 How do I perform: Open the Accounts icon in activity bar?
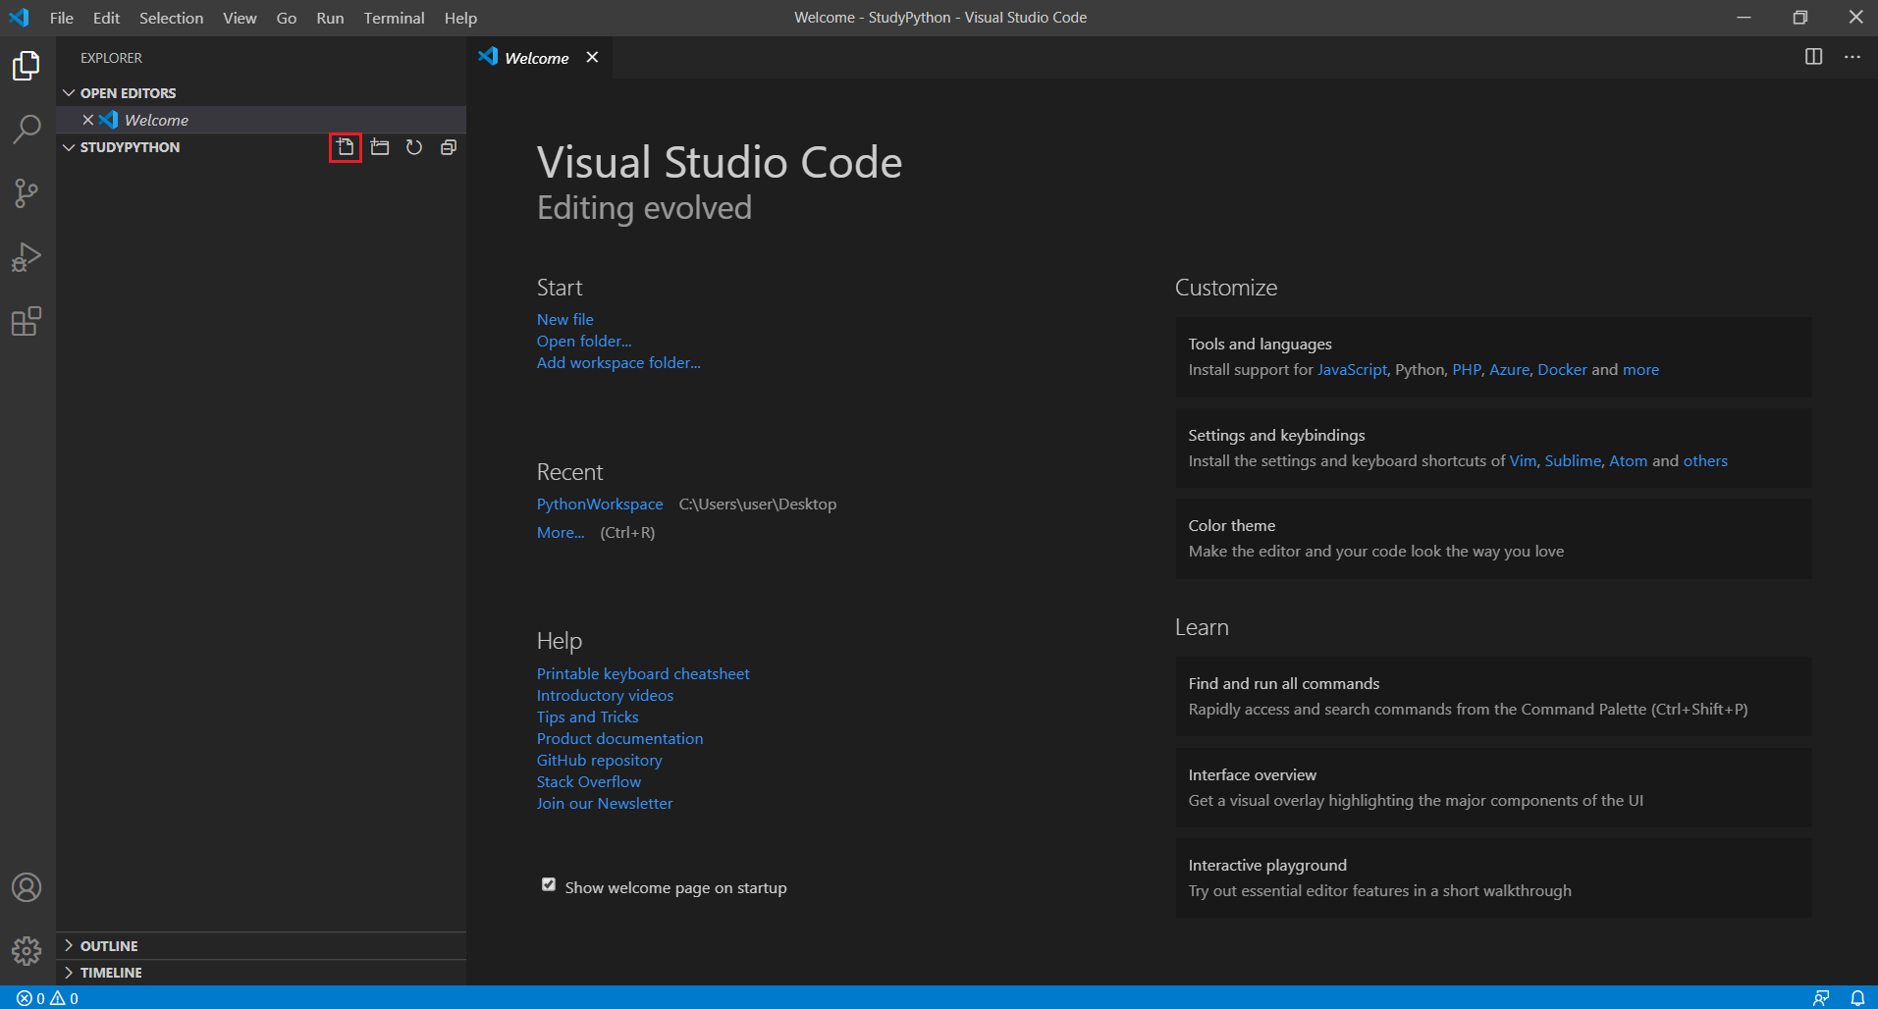tap(27, 887)
